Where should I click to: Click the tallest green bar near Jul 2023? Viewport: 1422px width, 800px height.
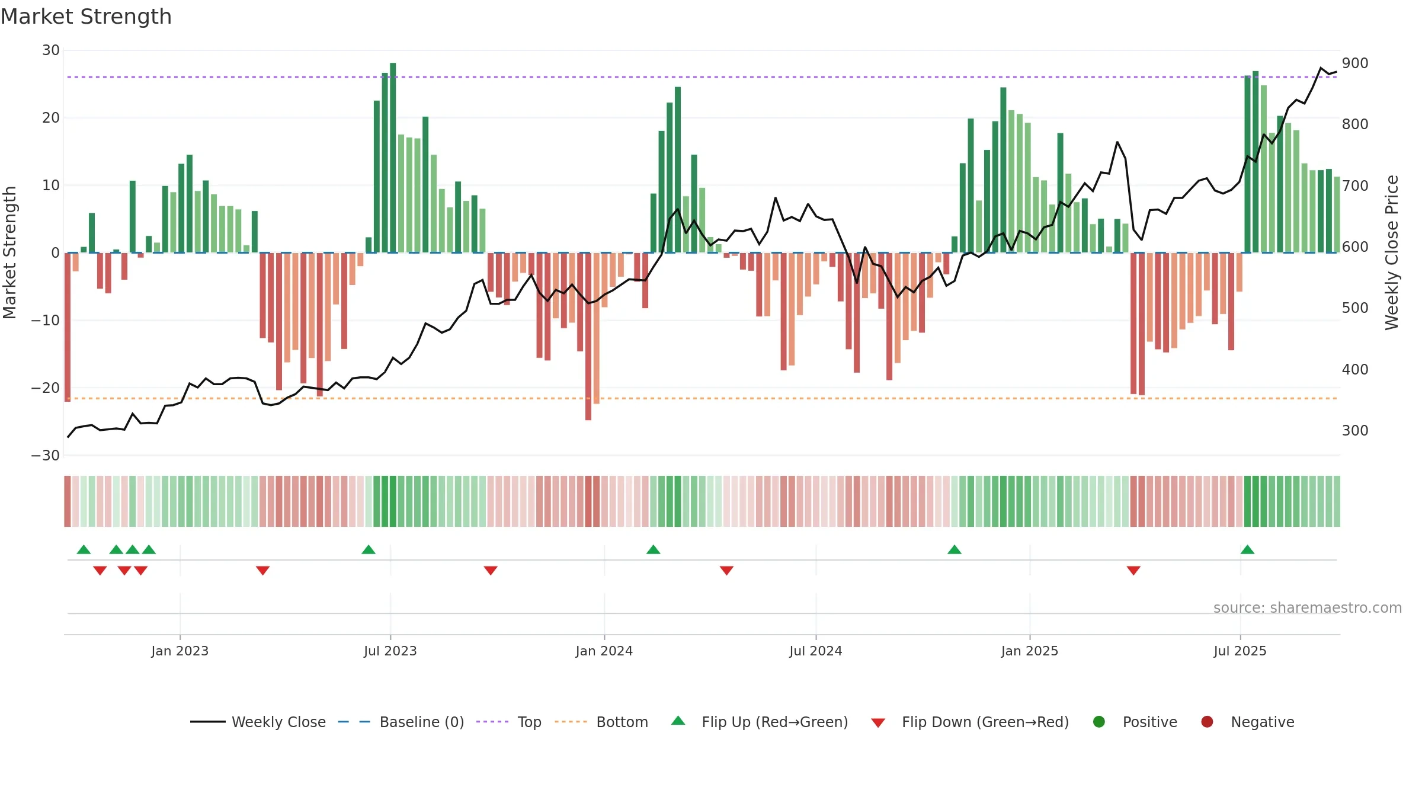click(393, 158)
